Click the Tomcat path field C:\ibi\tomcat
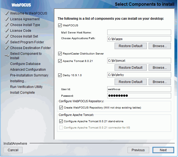178x157 pixels. pyautogui.click(x=139, y=61)
